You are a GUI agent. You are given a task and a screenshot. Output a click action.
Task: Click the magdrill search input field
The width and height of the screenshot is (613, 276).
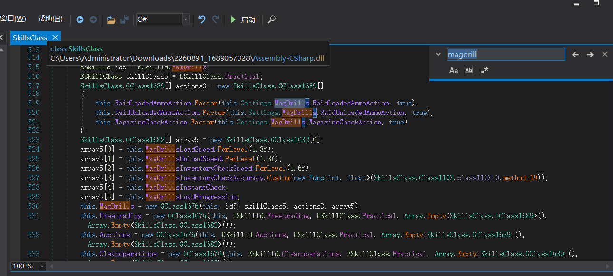coord(505,54)
